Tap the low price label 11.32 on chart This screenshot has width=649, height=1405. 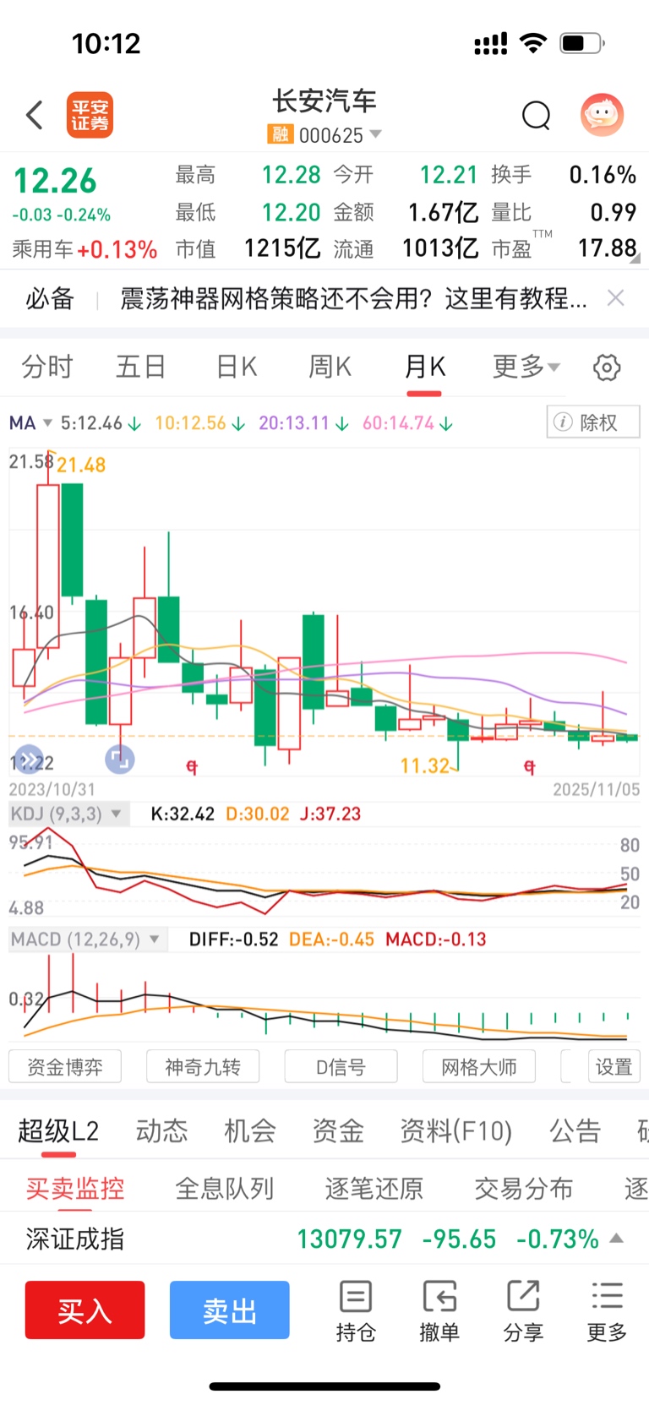(x=425, y=765)
